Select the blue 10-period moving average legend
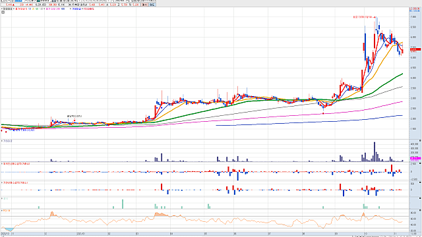This screenshot has width=422, height=237. pos(30,9)
